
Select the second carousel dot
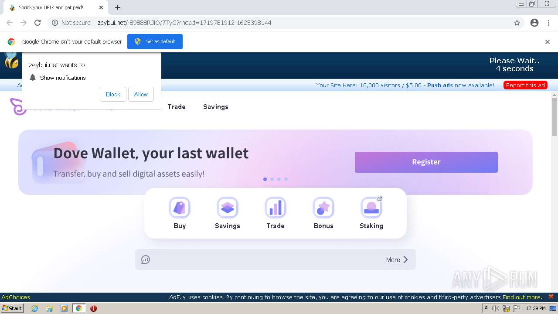point(272,179)
